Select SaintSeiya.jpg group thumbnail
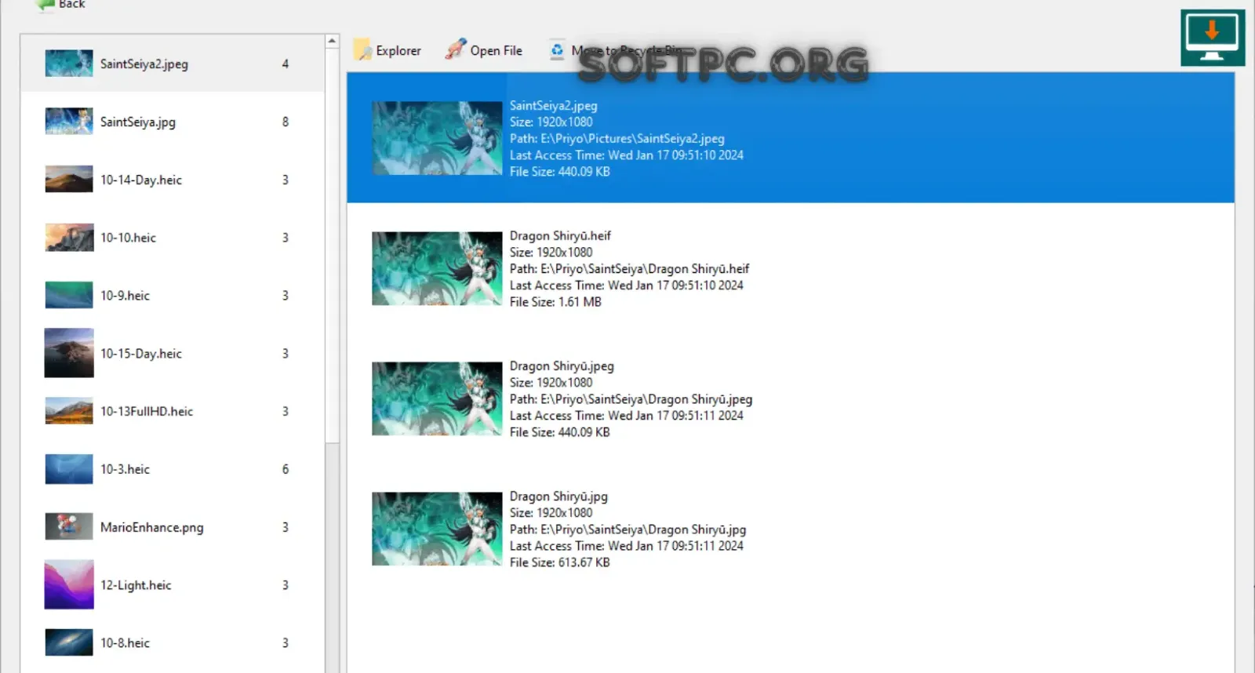Image resolution: width=1255 pixels, height=673 pixels. pyautogui.click(x=69, y=122)
